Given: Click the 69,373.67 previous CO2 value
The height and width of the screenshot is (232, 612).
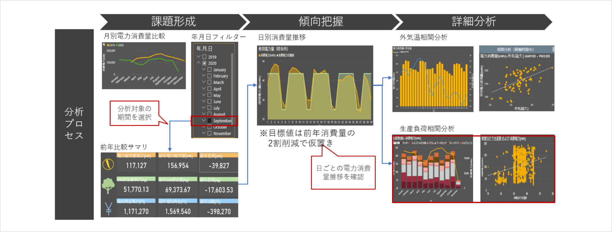Looking at the screenshot, I should (178, 190).
